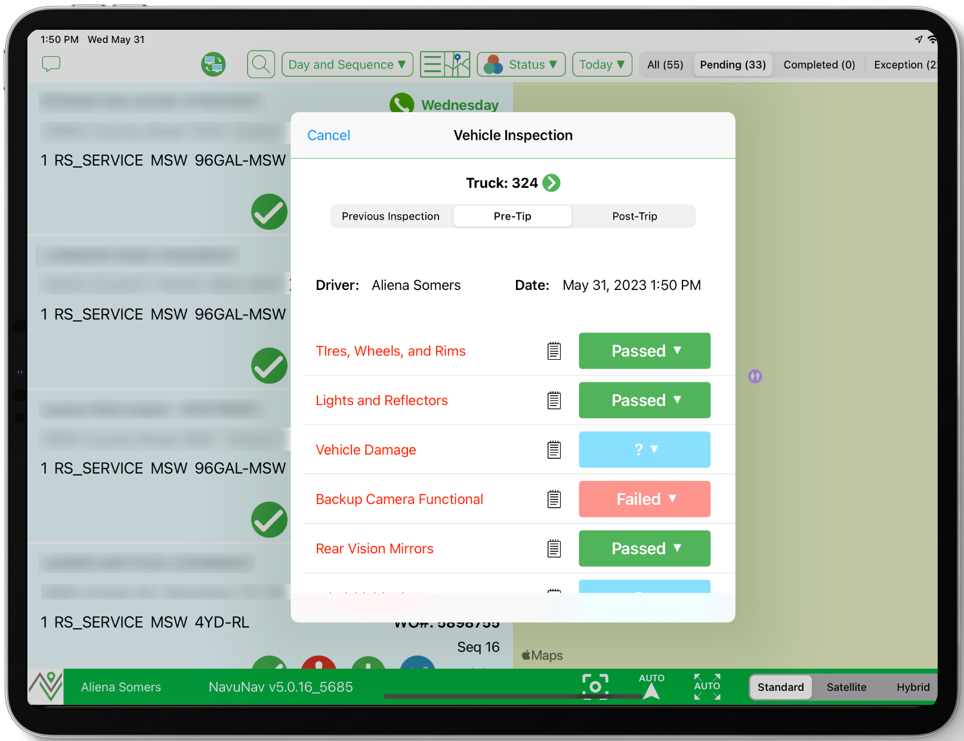Screen dimensions: 964x741
Task: Tap the Rear Vision Mirrors label
Action: (x=375, y=548)
